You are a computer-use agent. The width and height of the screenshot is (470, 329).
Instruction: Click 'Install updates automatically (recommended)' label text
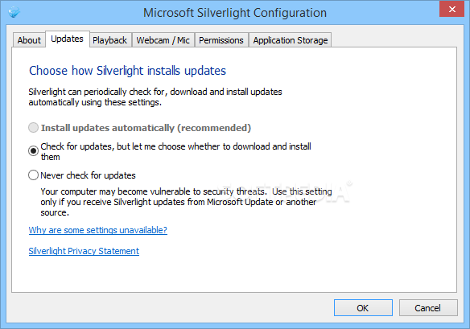coord(146,128)
